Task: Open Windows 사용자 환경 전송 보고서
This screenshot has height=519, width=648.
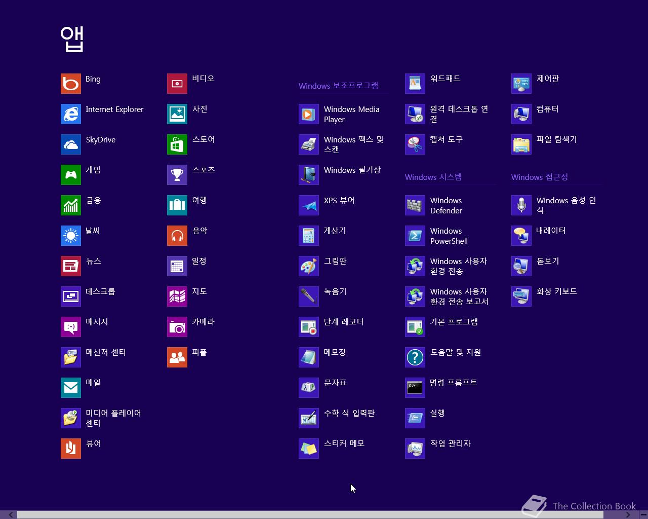Action: point(447,296)
